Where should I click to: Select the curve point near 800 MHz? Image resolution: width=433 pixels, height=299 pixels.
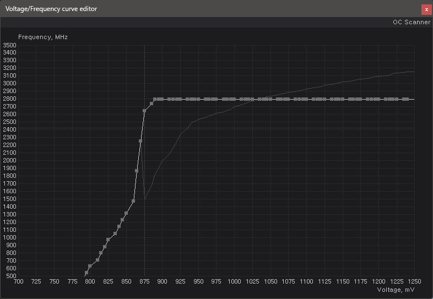click(x=101, y=253)
